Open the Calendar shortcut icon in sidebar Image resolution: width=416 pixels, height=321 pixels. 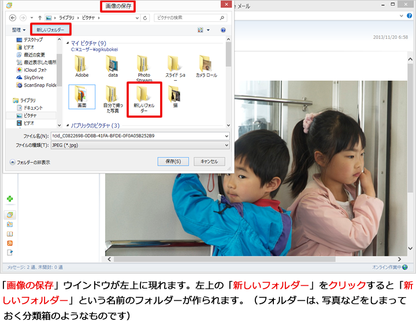tap(10, 224)
